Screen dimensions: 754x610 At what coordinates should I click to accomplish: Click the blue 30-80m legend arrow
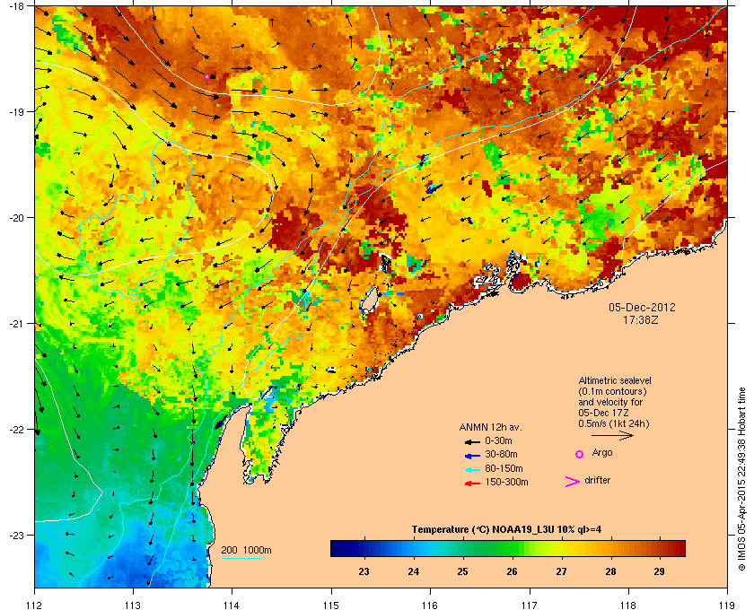click(472, 456)
